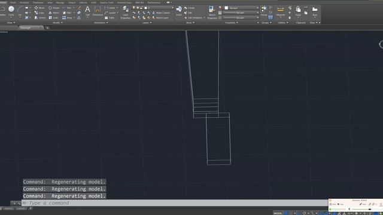Toggle layer freeze sun icon
This screenshot has height=215, width=383.
[x=138, y=8]
